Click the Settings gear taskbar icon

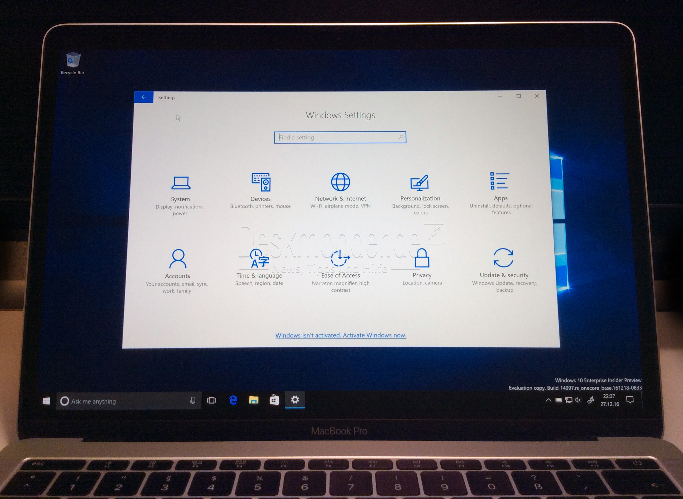[x=295, y=400]
